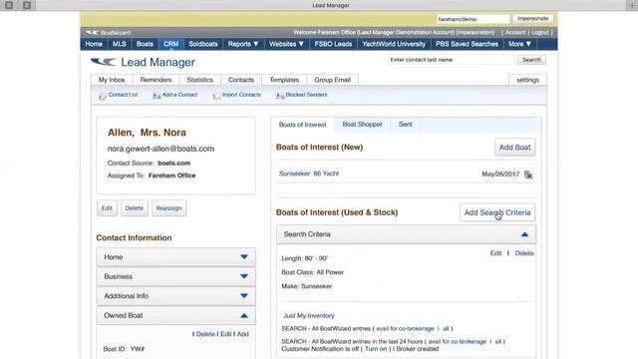Click the email nora.gewert-allen@boats.com
Image resolution: width=638 pixels, height=359 pixels.
pos(160,149)
